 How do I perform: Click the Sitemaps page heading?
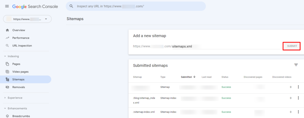coord(75,19)
